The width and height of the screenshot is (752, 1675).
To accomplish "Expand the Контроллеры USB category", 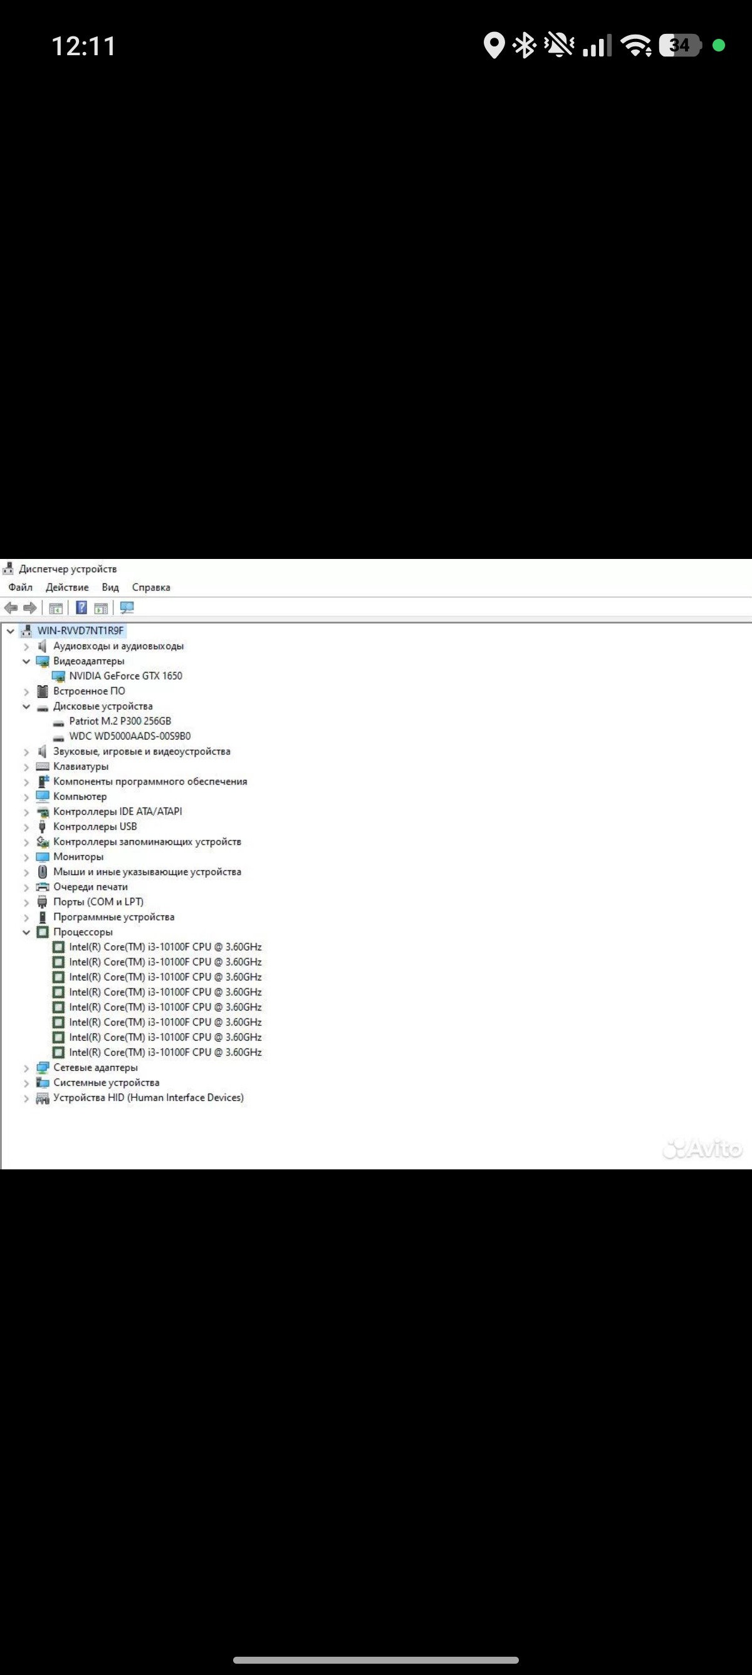I will tap(26, 827).
